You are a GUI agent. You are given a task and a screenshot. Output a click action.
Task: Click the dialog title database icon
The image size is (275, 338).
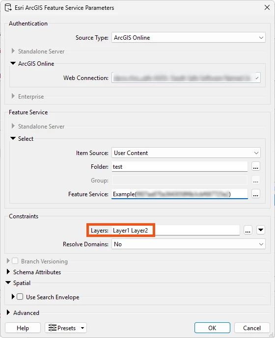tap(8, 7)
